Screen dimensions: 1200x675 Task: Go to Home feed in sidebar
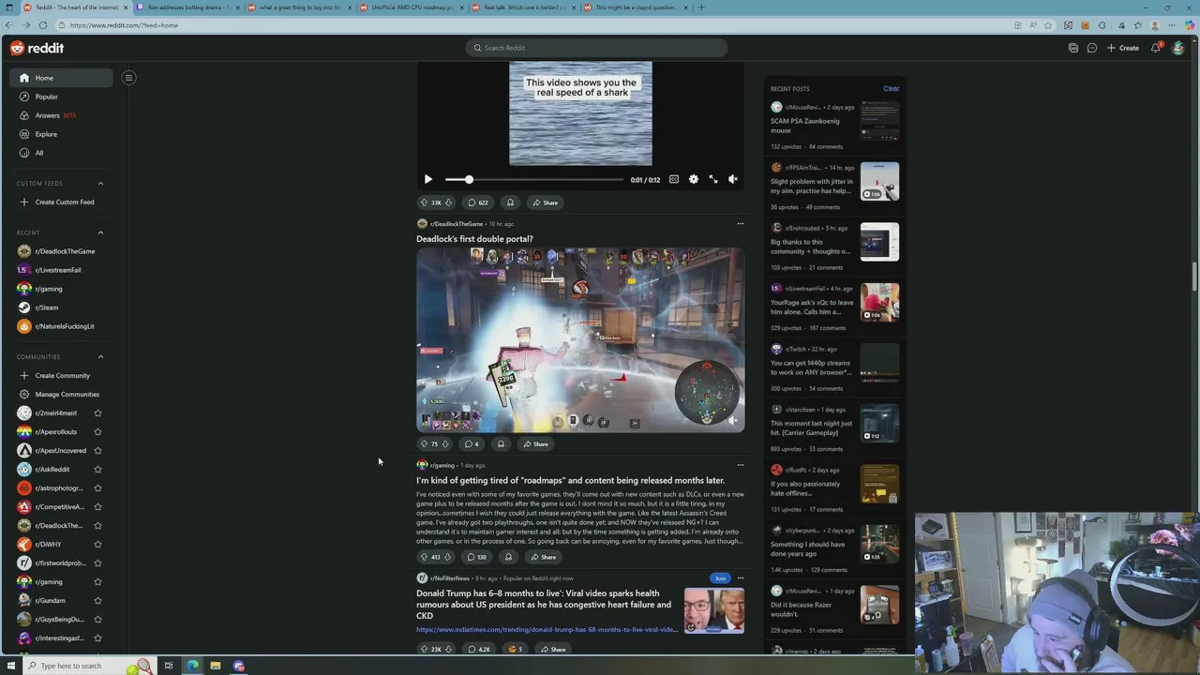point(61,78)
